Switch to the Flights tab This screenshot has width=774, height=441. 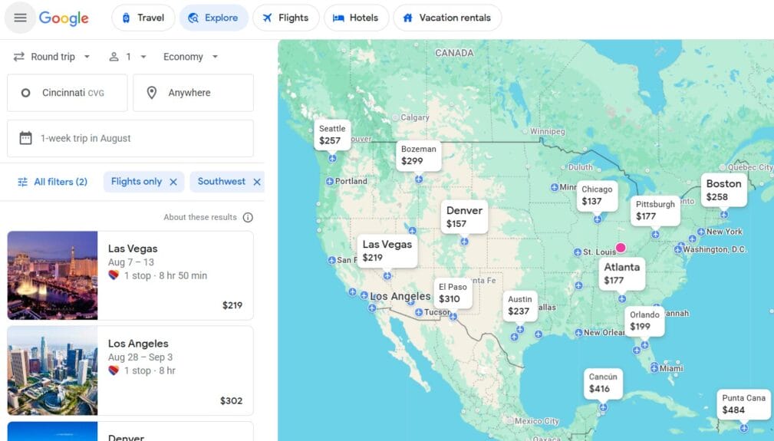point(285,18)
